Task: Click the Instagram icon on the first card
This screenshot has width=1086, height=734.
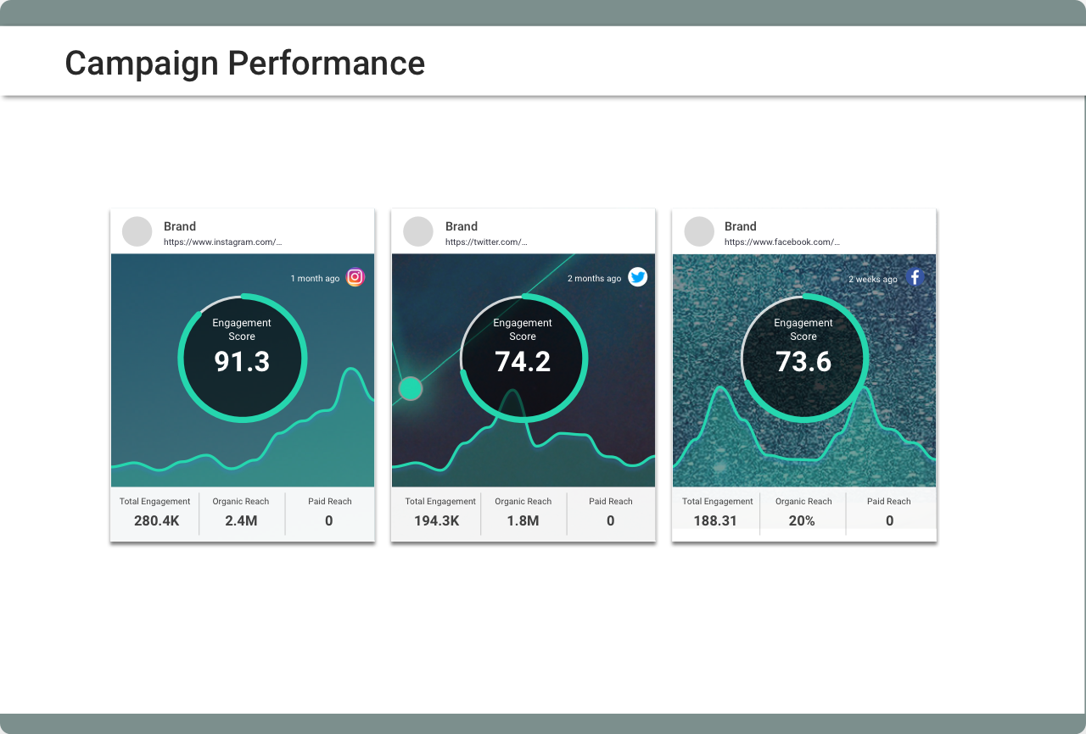Action: point(354,277)
